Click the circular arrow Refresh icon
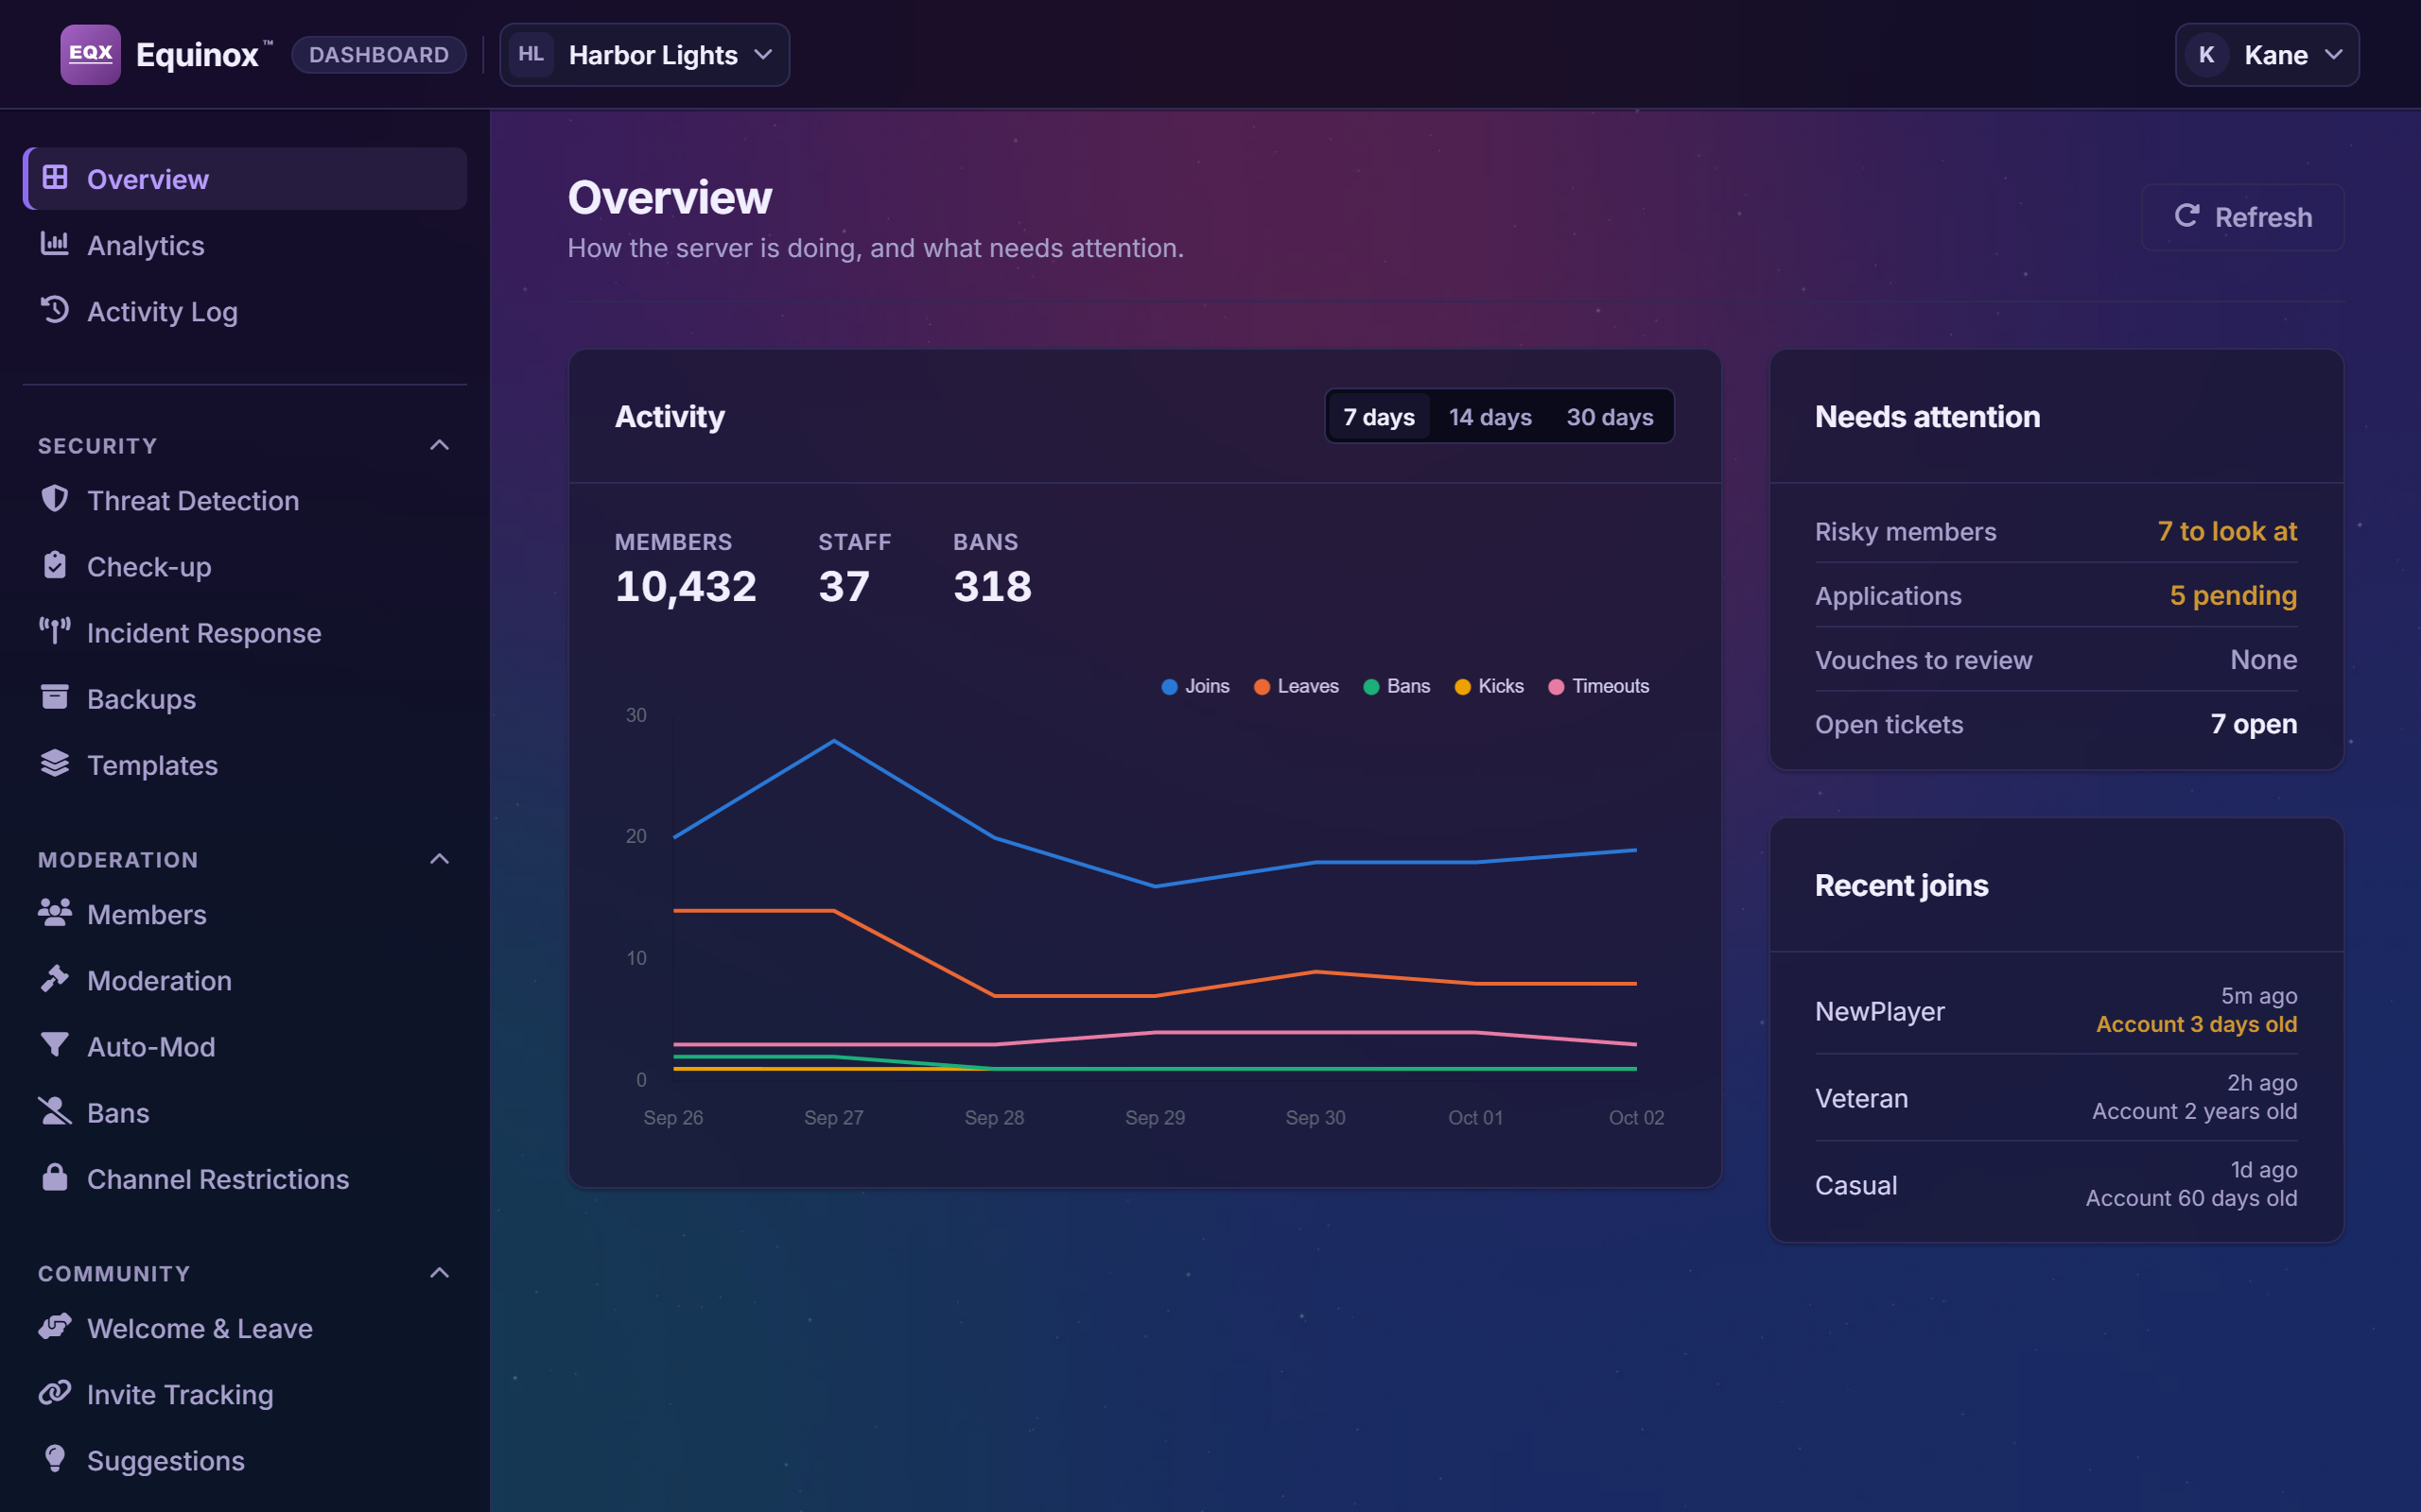The height and width of the screenshot is (1512, 2421). tap(2186, 216)
